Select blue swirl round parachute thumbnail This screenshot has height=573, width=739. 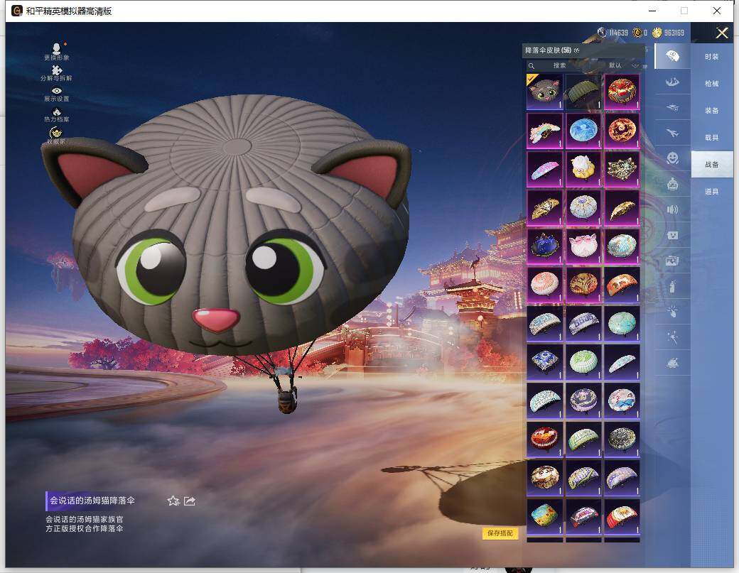tap(583, 130)
